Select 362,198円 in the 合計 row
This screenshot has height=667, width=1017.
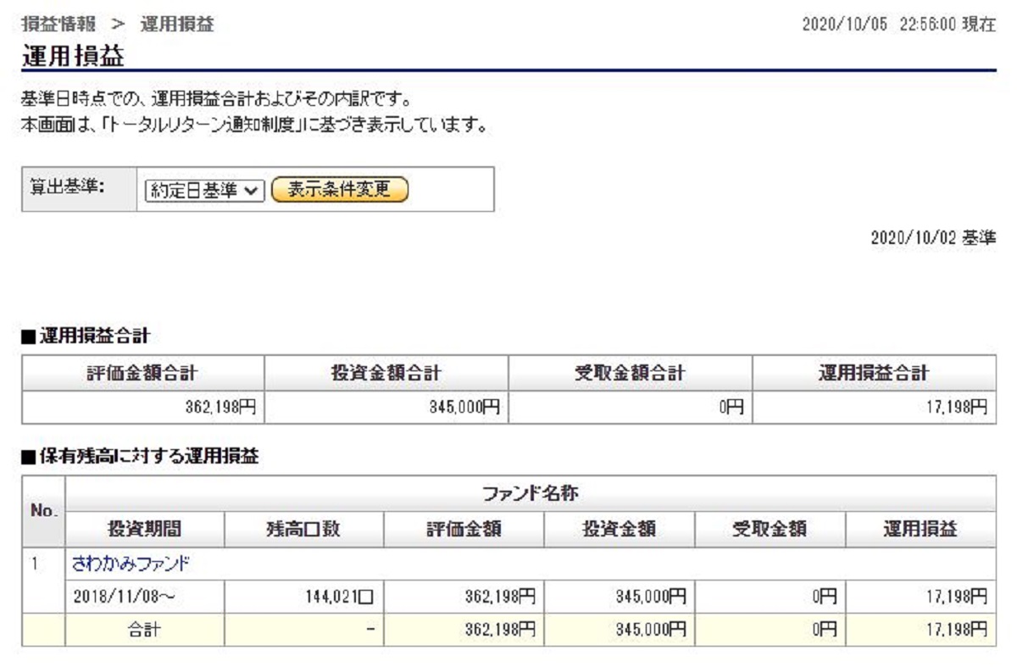pos(500,630)
